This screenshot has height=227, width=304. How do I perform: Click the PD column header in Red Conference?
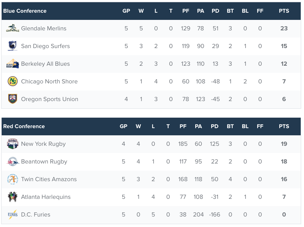(215, 126)
